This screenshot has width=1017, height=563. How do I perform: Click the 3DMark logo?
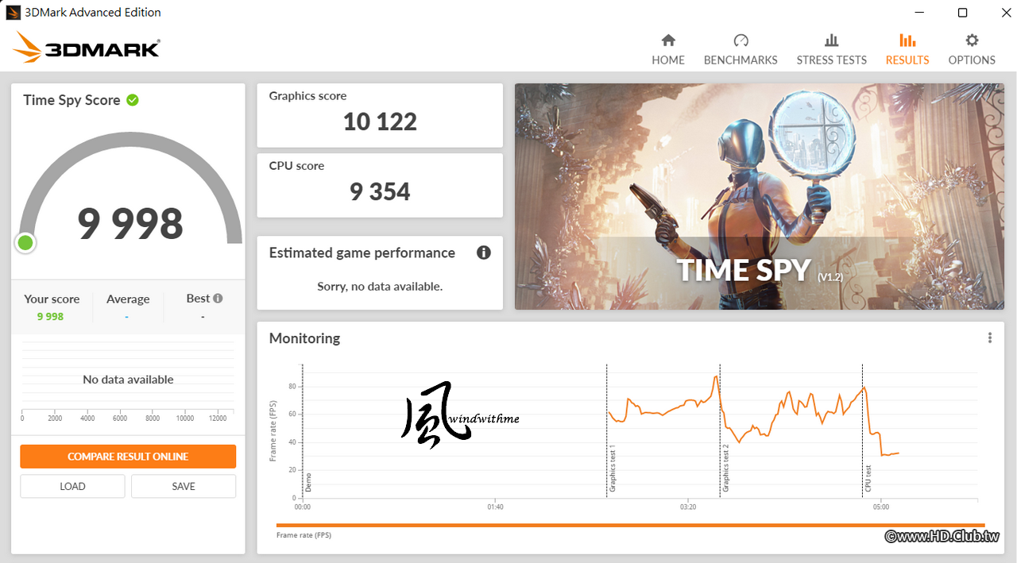pyautogui.click(x=87, y=48)
